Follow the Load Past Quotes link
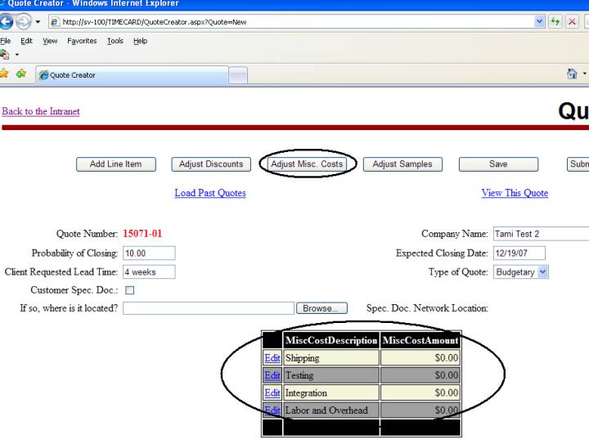 [x=210, y=193]
